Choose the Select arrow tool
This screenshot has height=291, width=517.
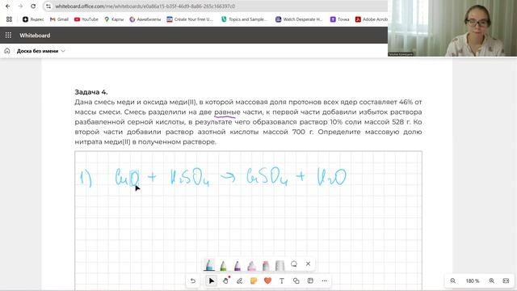[x=212, y=280]
